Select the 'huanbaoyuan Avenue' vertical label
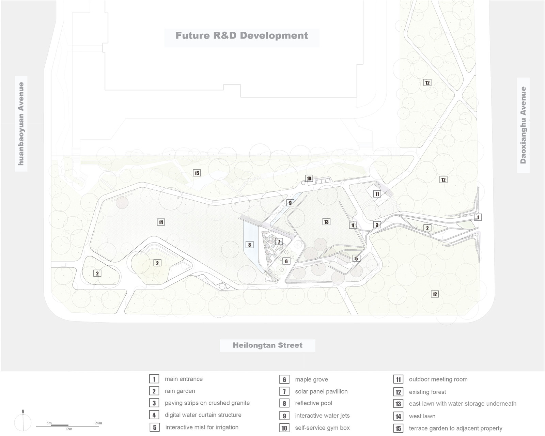This screenshot has height=436, width=545. [x=21, y=124]
